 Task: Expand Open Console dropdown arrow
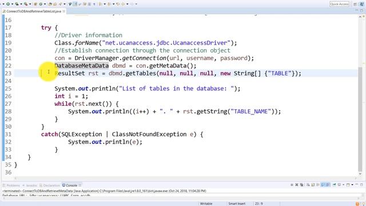click(352, 185)
